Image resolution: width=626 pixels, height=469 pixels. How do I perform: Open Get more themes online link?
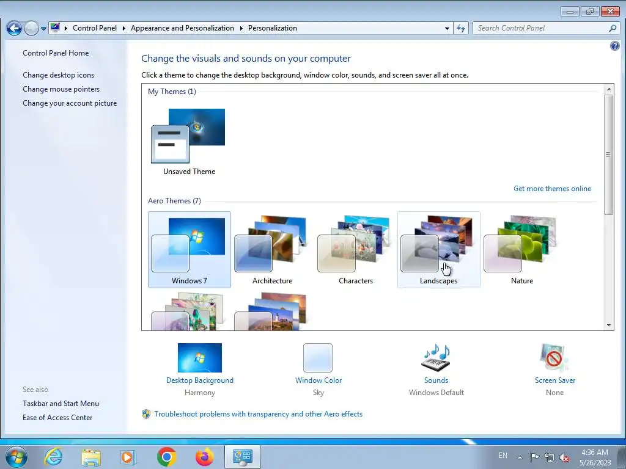coord(552,189)
